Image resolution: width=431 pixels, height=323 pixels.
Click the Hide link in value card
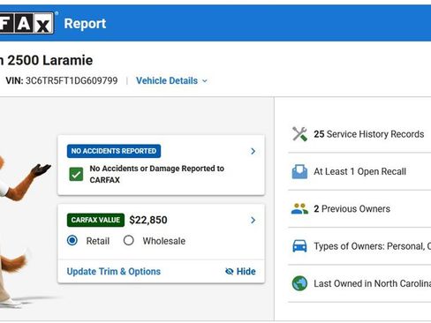246,271
